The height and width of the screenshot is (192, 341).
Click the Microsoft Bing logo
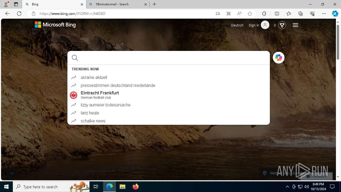coord(55,25)
